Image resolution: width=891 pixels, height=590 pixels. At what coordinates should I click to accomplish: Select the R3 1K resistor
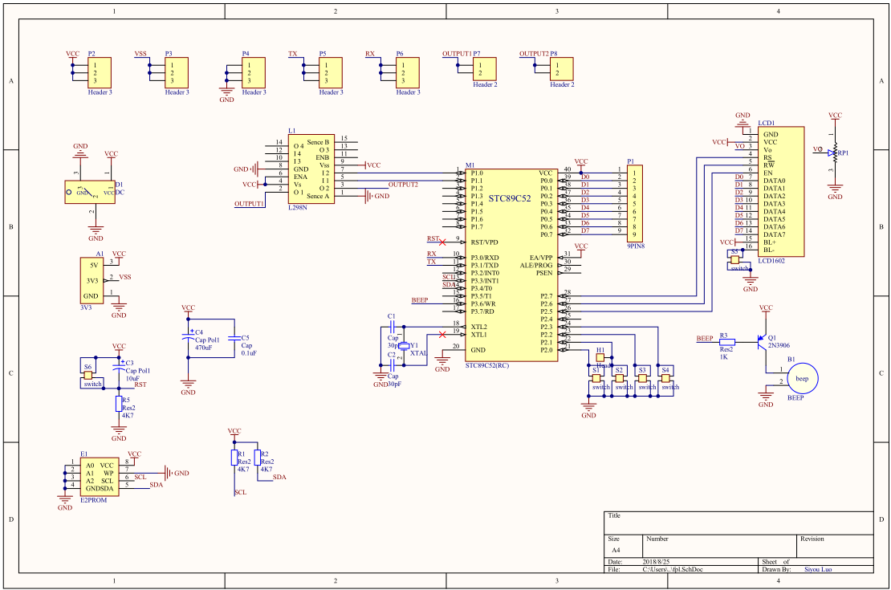click(727, 342)
